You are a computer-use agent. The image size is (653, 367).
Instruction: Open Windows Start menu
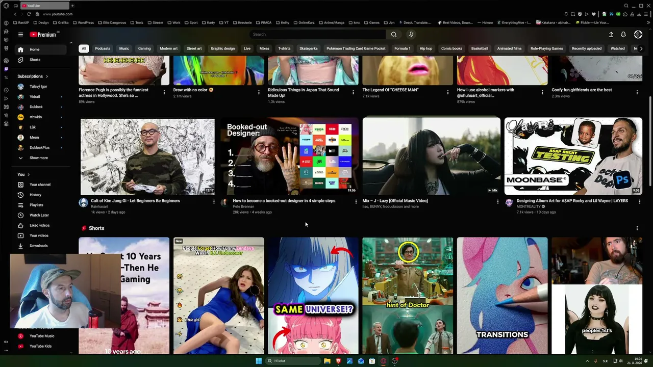(x=259, y=361)
